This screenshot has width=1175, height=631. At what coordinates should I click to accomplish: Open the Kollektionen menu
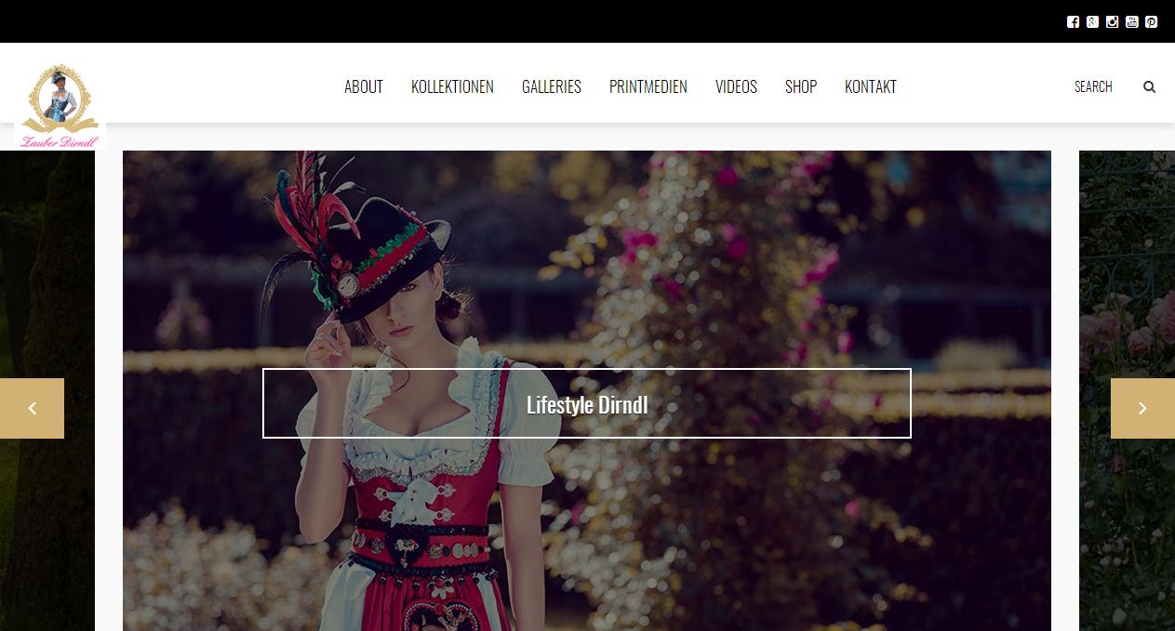click(452, 86)
